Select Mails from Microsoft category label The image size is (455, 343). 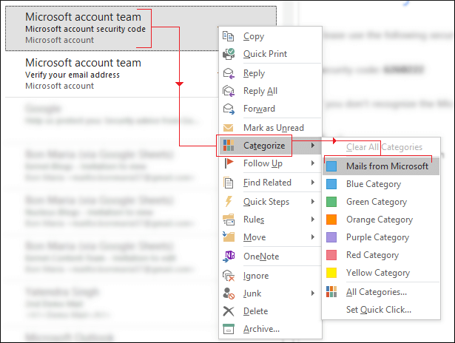tap(387, 166)
